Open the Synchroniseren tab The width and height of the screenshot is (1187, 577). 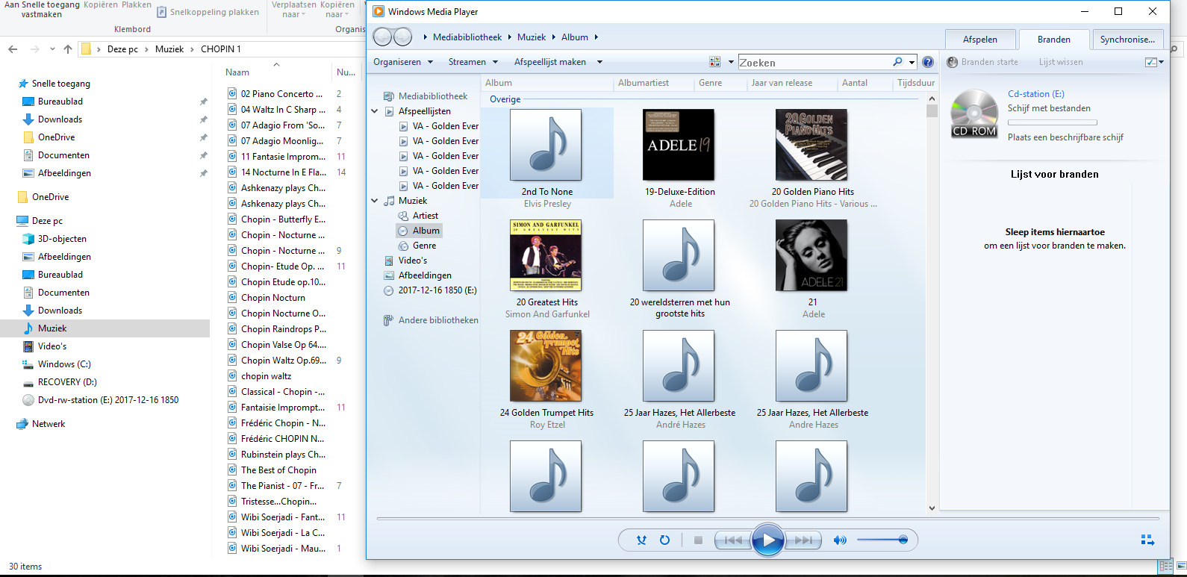(x=1127, y=40)
